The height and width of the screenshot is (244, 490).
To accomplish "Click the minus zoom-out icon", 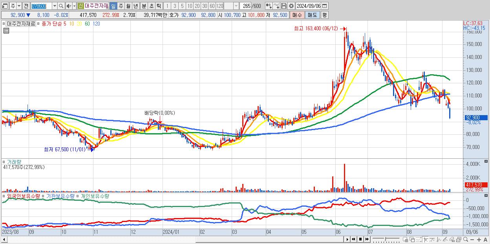I will tap(472, 239).
